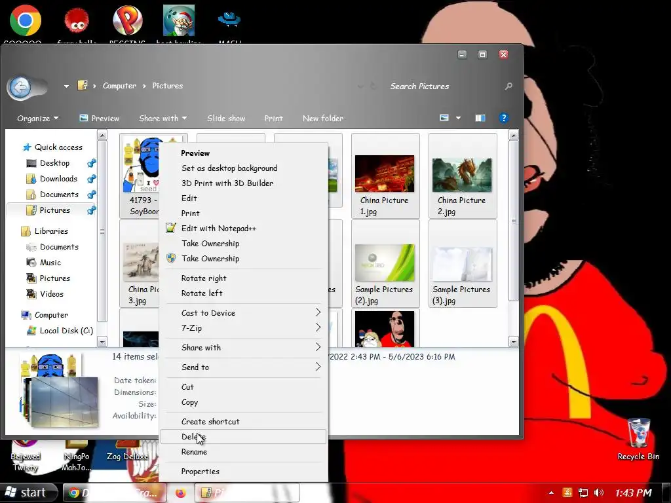This screenshot has height=503, width=671.
Task: Open the Organize dropdown menu
Action: pyautogui.click(x=37, y=119)
